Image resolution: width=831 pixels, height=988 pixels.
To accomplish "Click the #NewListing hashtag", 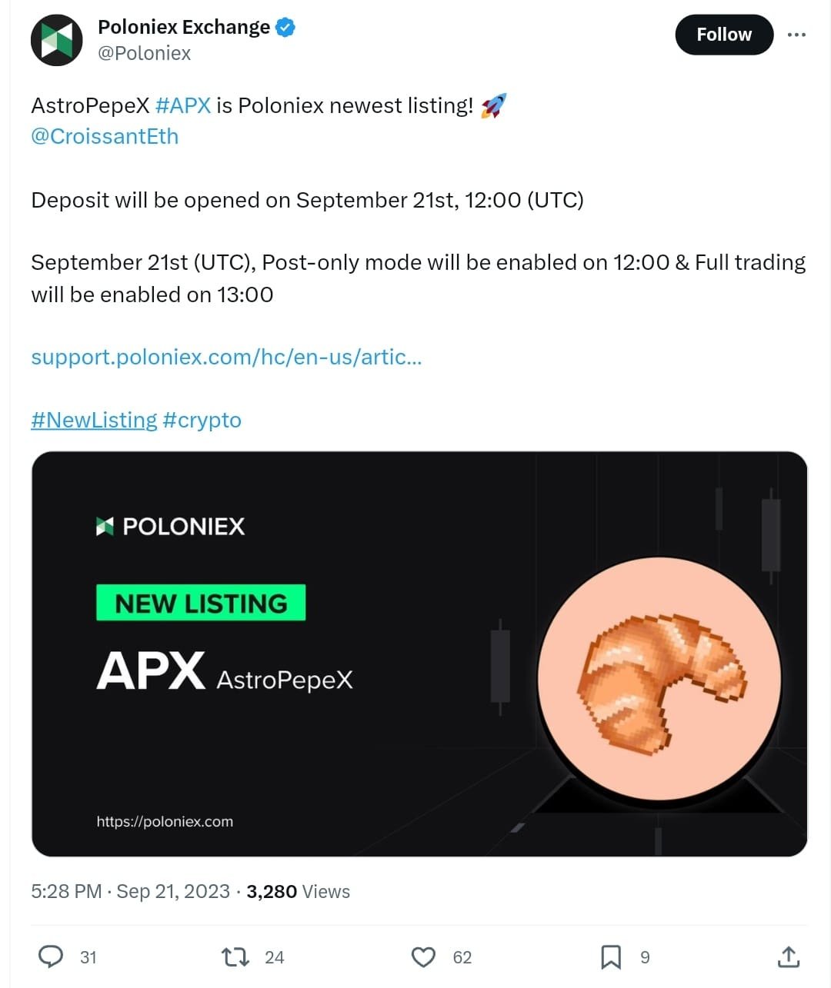I will coord(92,420).
